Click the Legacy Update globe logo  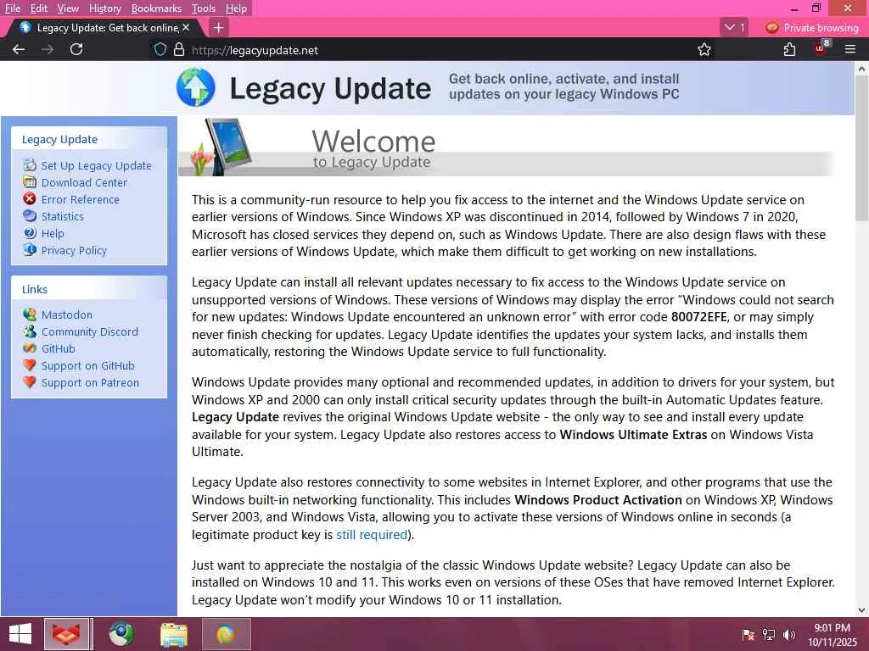[x=196, y=87]
